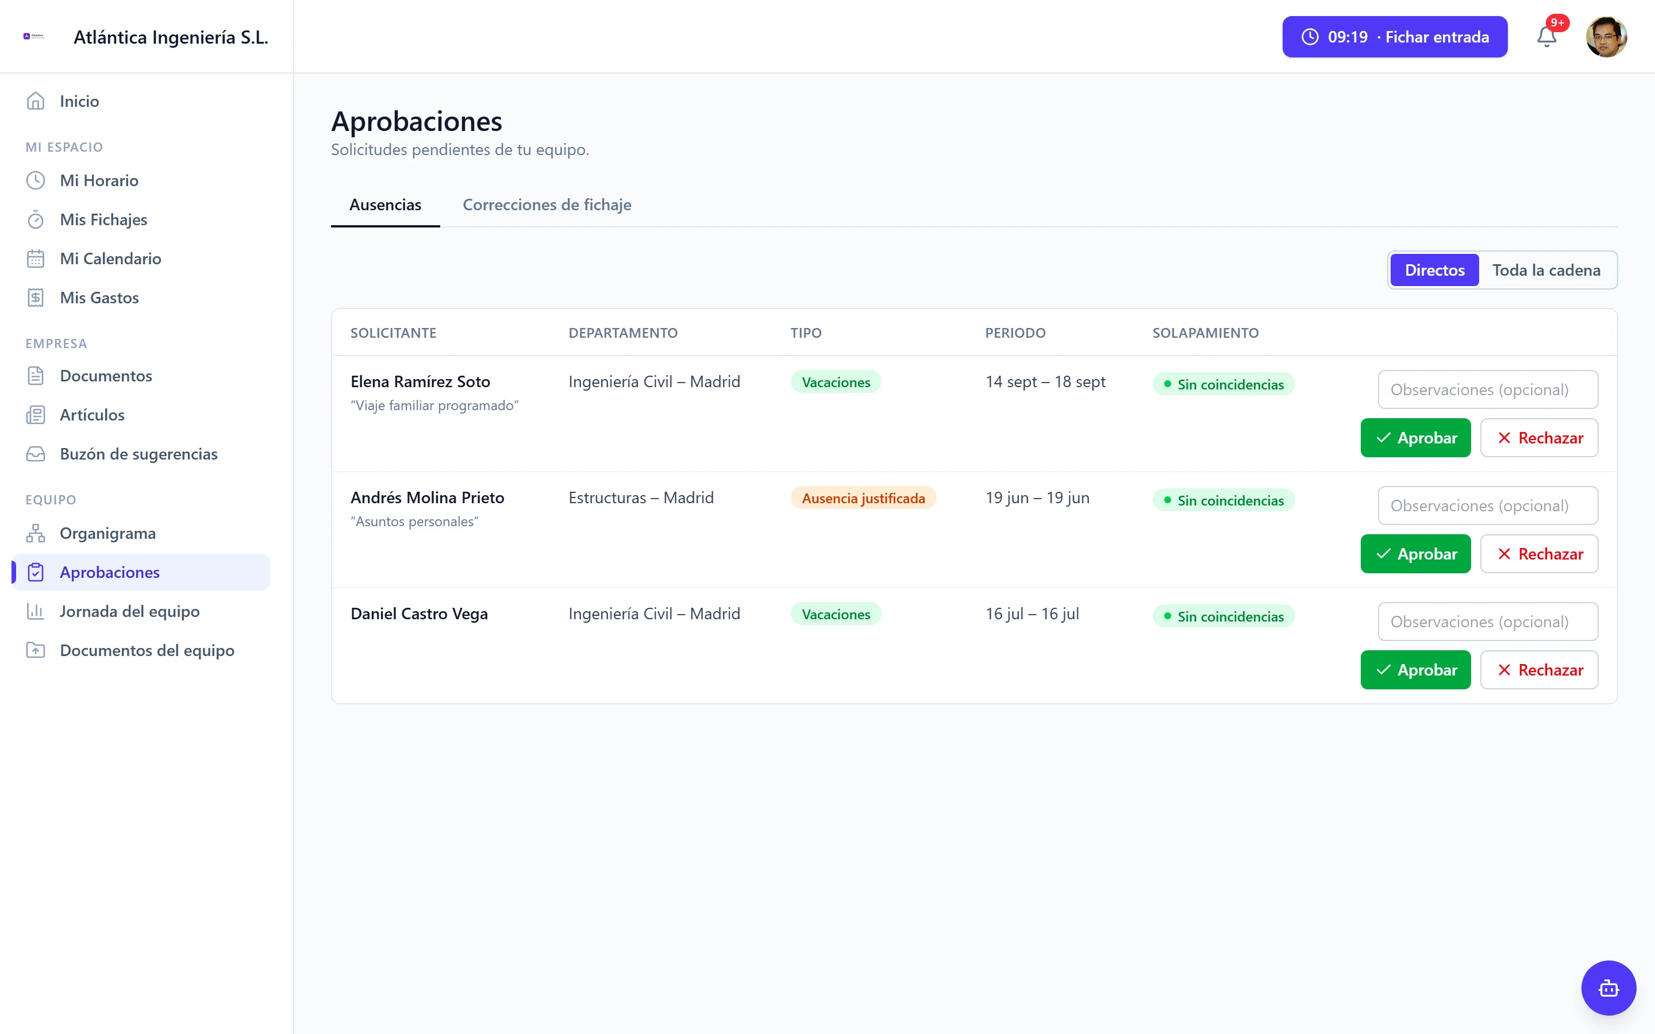Reject Andrés Molina Prieto's absence request
The image size is (1655, 1034).
pyautogui.click(x=1539, y=554)
